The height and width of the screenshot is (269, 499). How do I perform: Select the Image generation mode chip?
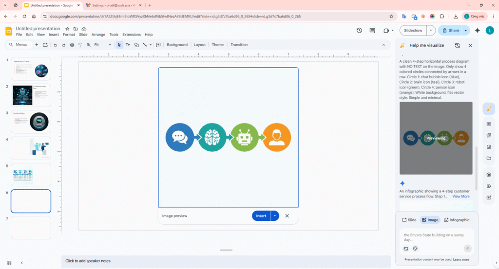429,220
